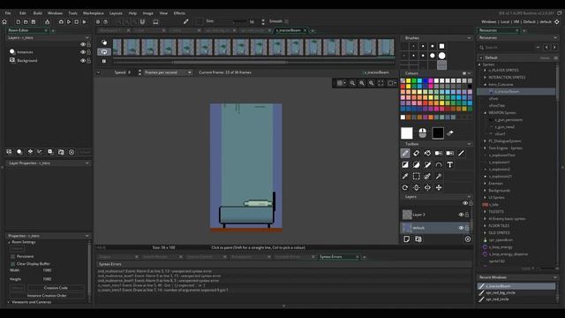
Task: Pause the animation preview
Action: pos(104,61)
